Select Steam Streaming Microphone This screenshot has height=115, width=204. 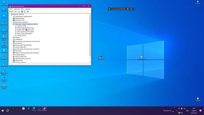[x=25, y=32]
